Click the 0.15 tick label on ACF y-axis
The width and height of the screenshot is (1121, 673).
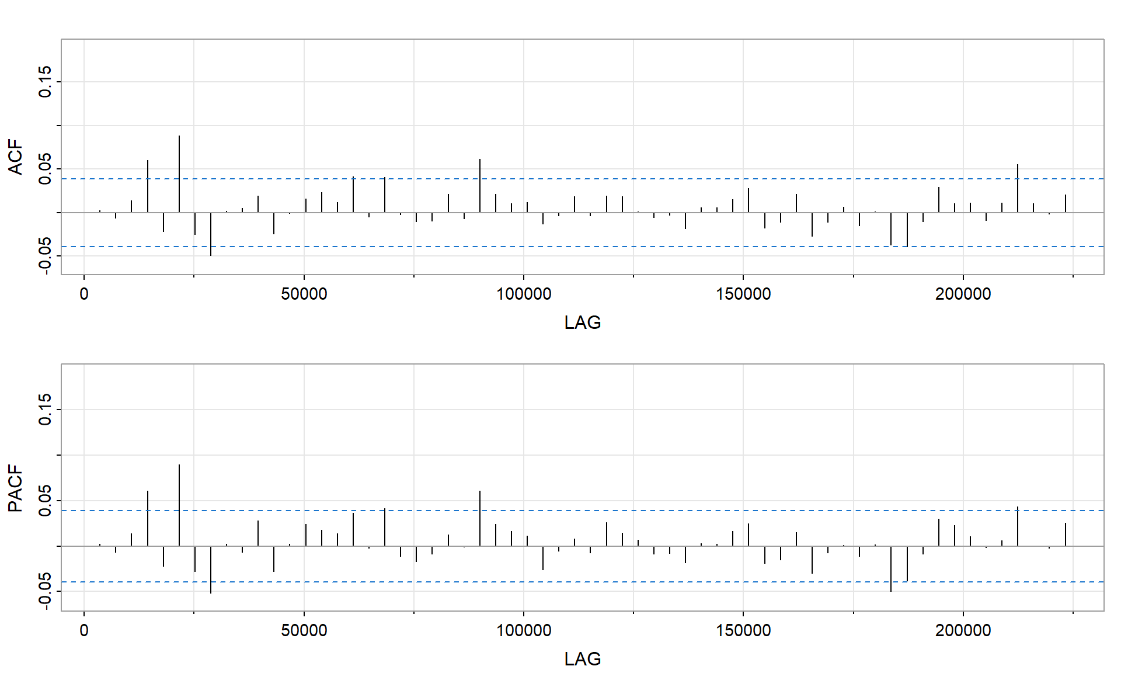[46, 82]
